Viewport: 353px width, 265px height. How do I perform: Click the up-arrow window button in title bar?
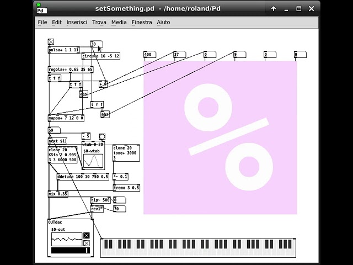(274, 9)
